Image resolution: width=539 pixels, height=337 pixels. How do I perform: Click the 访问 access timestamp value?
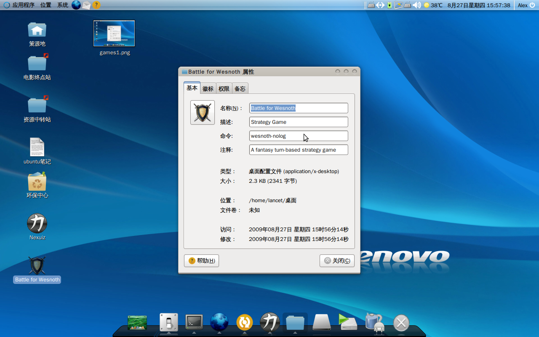click(x=299, y=230)
